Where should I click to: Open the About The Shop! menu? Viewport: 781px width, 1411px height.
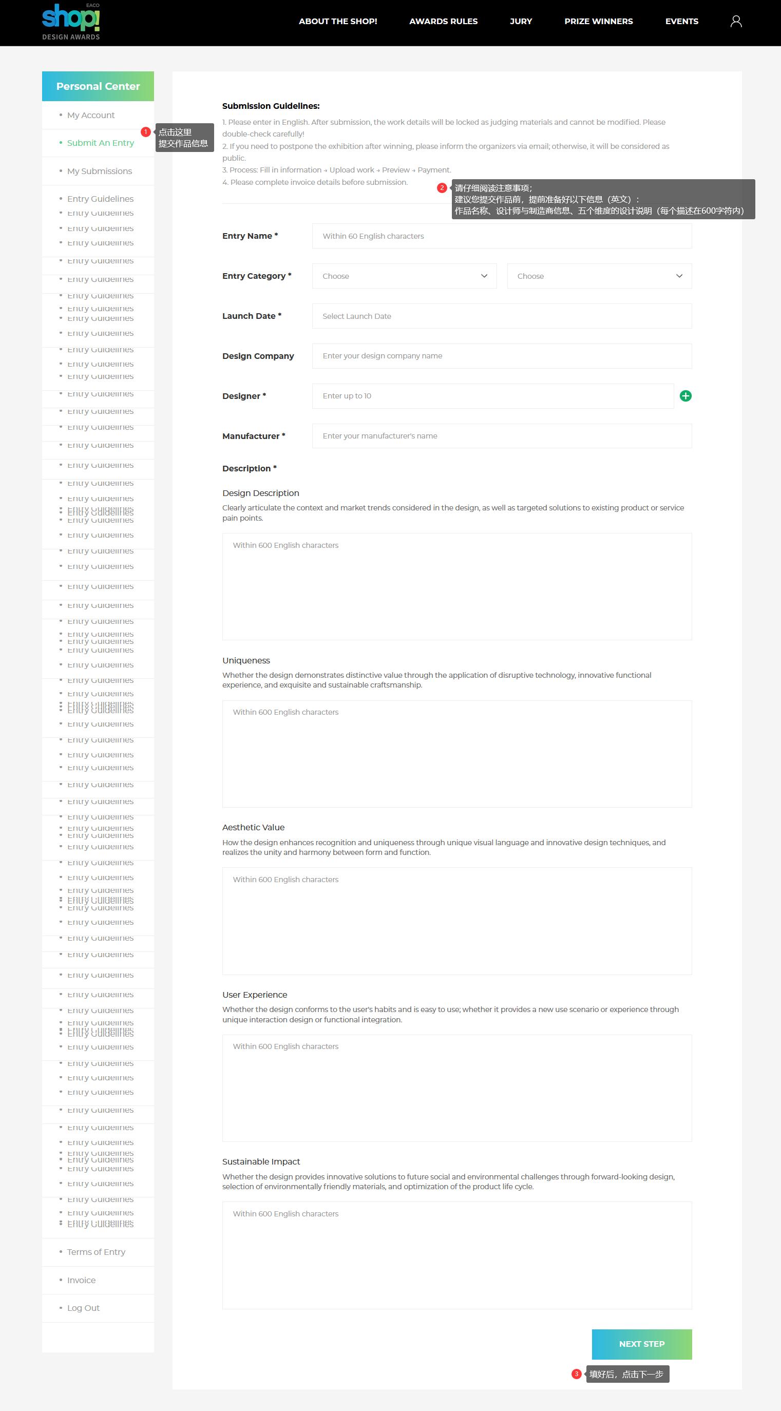coord(338,22)
